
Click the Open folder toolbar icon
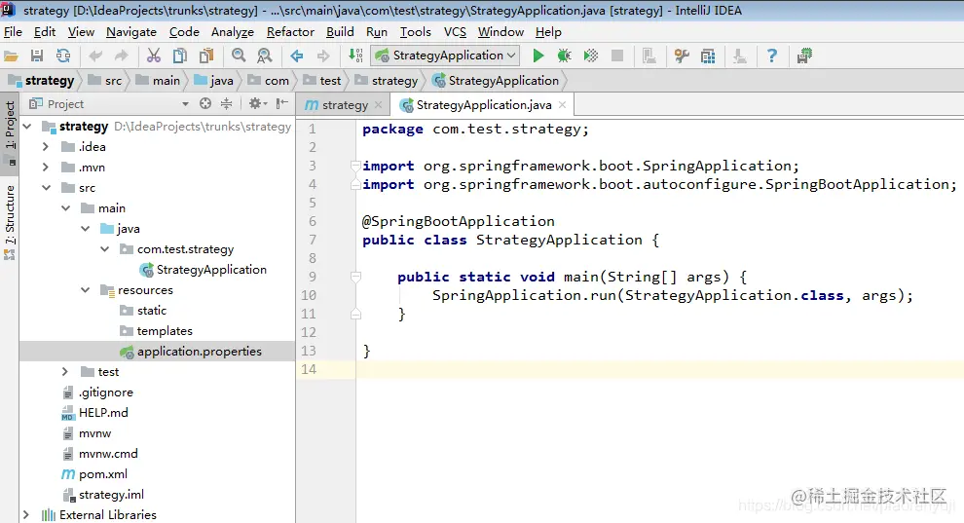(x=11, y=56)
